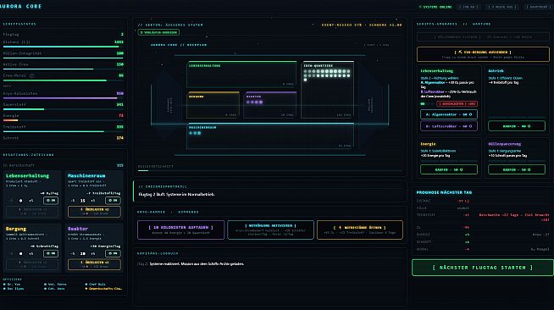Click the green corridor badge under Sektor

click(158, 32)
